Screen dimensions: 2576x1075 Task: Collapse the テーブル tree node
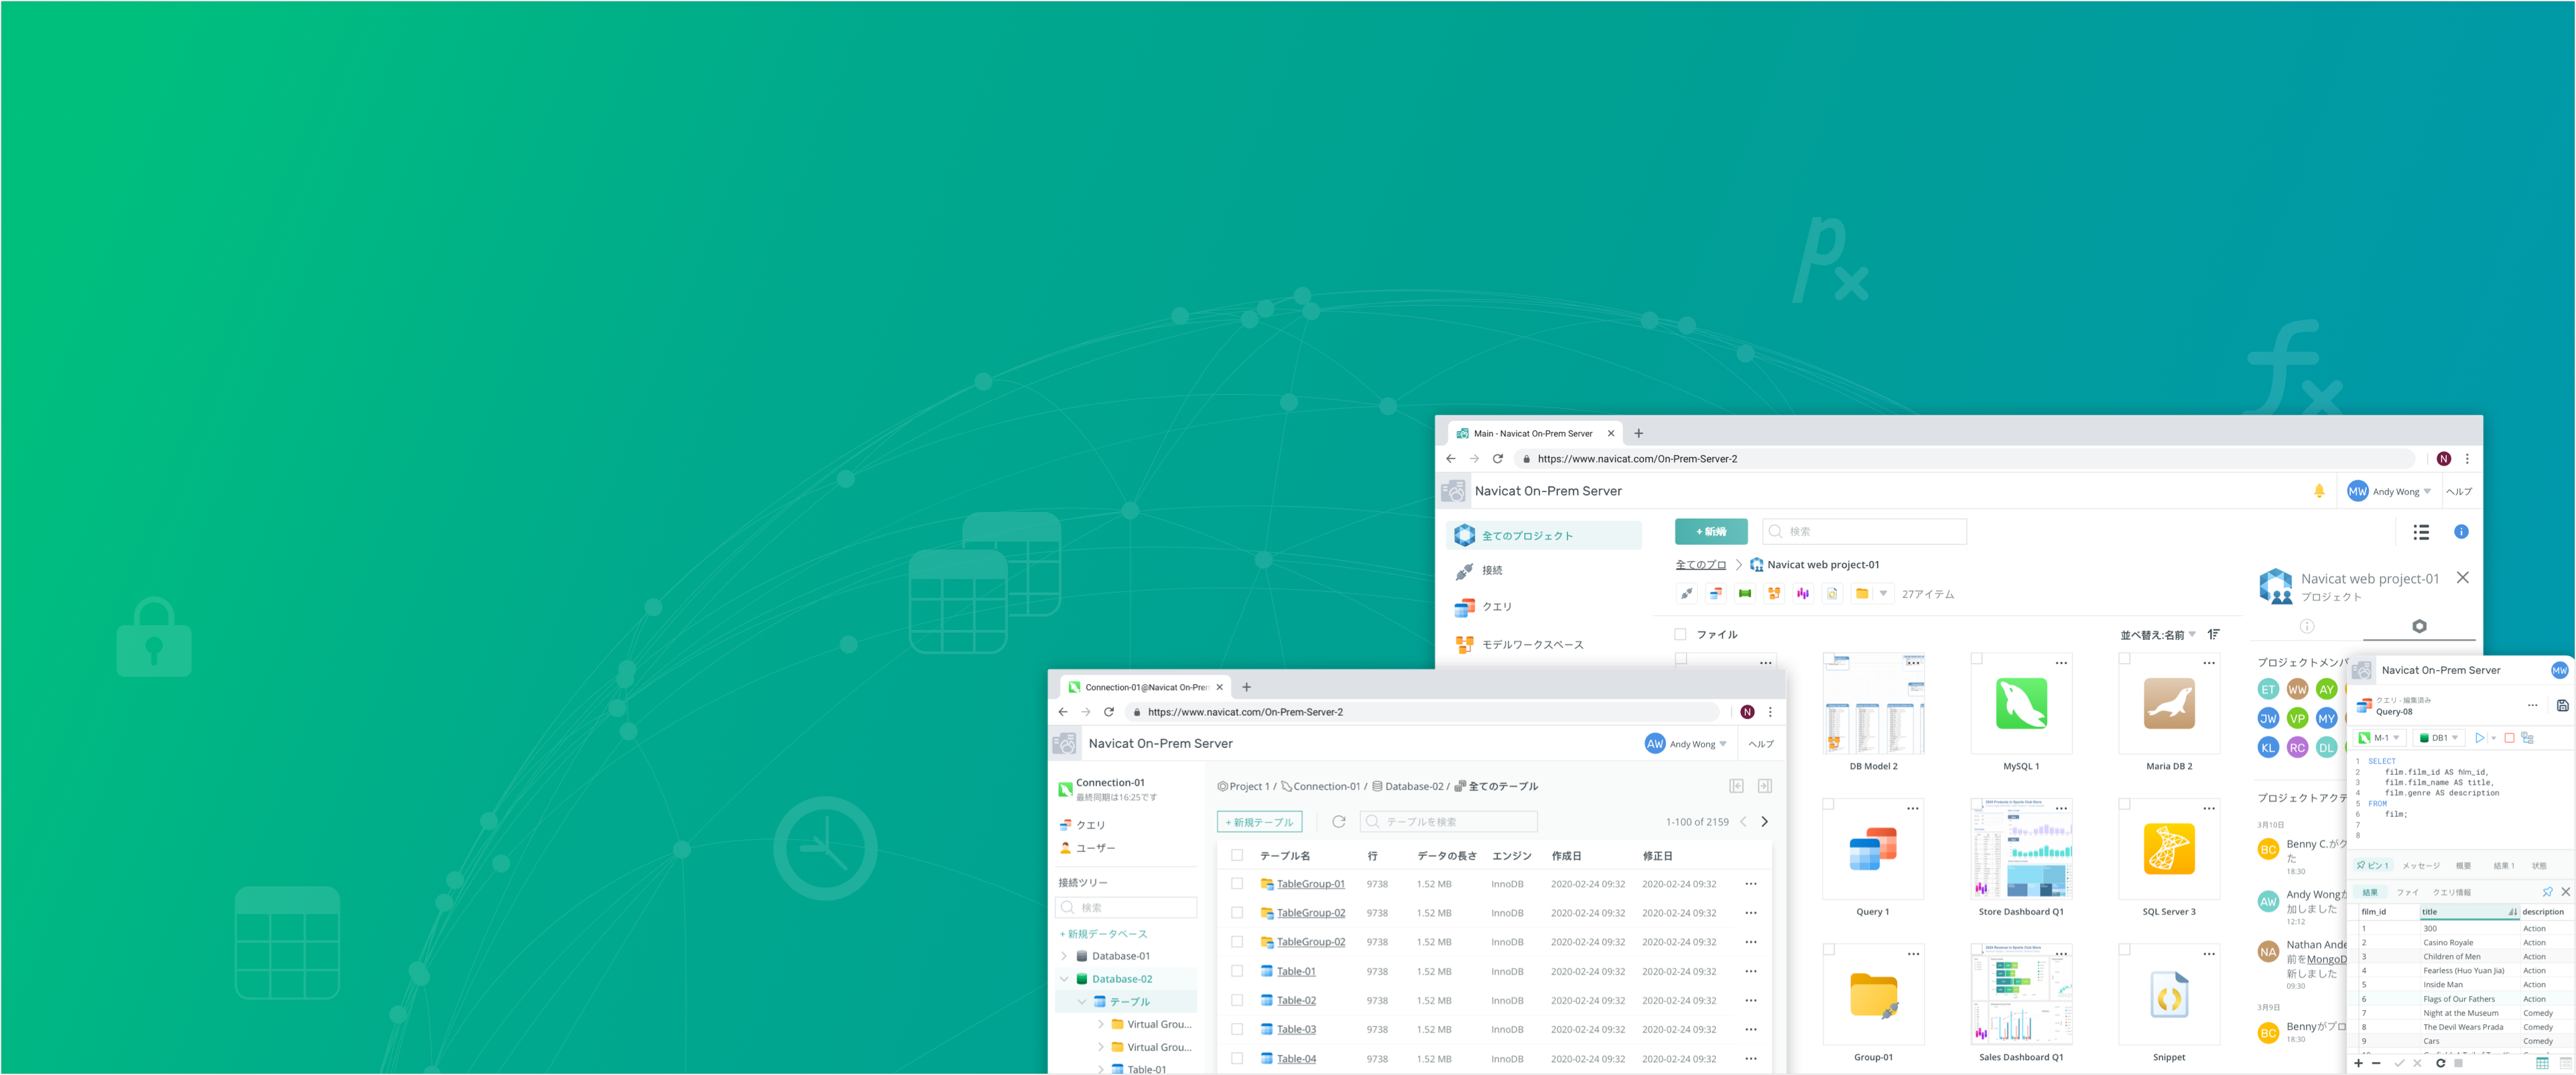pyautogui.click(x=1082, y=1001)
